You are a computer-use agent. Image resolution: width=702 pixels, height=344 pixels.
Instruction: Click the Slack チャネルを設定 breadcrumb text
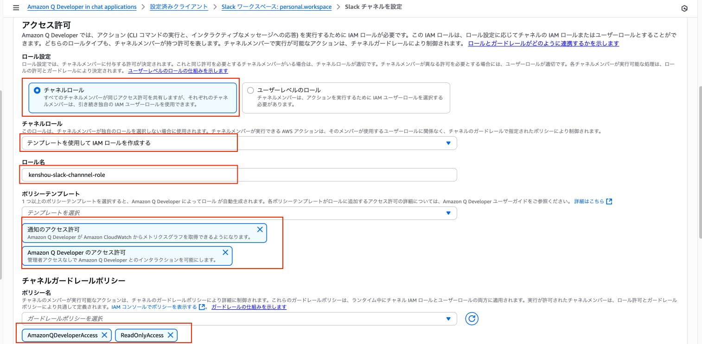(373, 7)
